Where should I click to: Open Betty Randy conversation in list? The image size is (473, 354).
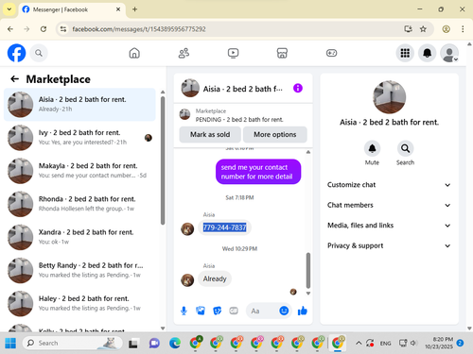point(79,270)
